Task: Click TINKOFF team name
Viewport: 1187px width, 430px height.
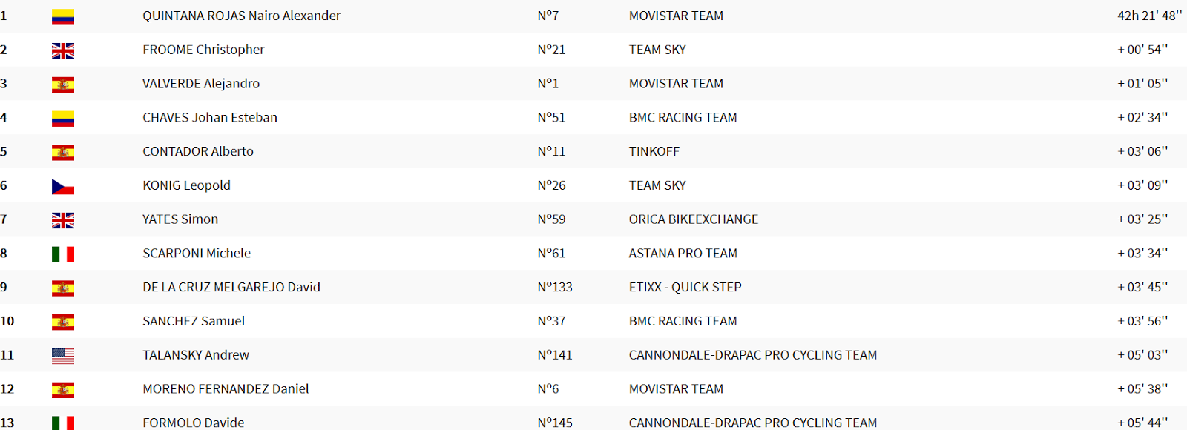Action: tap(654, 151)
